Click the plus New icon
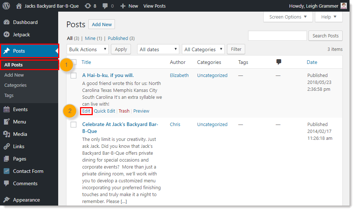 point(123,6)
